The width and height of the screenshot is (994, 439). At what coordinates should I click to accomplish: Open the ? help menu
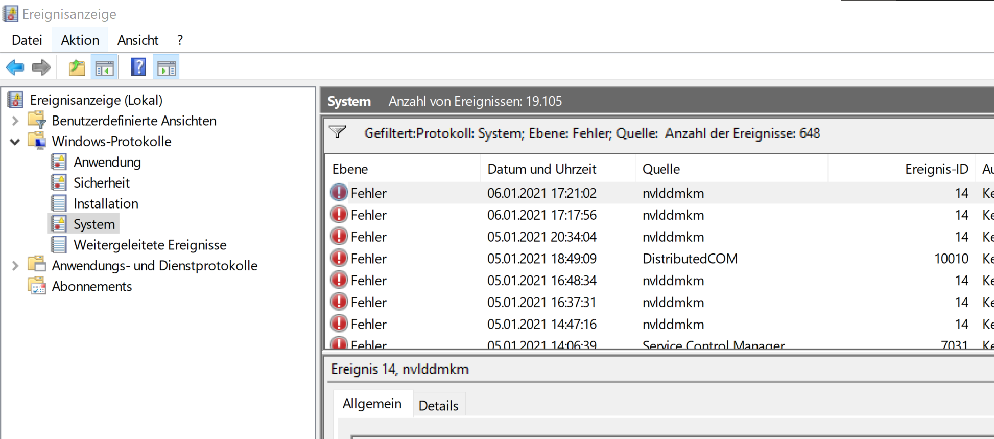tap(180, 40)
